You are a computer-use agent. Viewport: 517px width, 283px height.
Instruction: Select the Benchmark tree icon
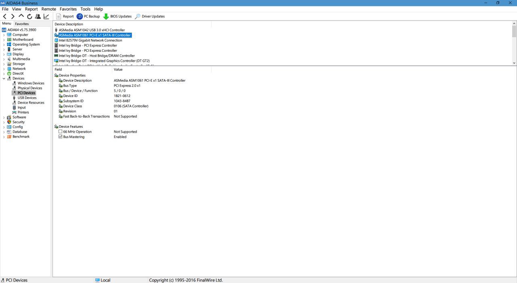point(9,137)
